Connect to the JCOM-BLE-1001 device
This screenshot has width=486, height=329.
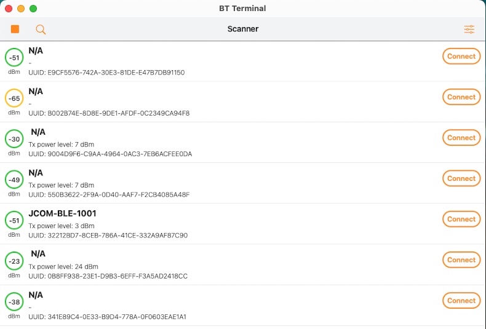coord(461,219)
